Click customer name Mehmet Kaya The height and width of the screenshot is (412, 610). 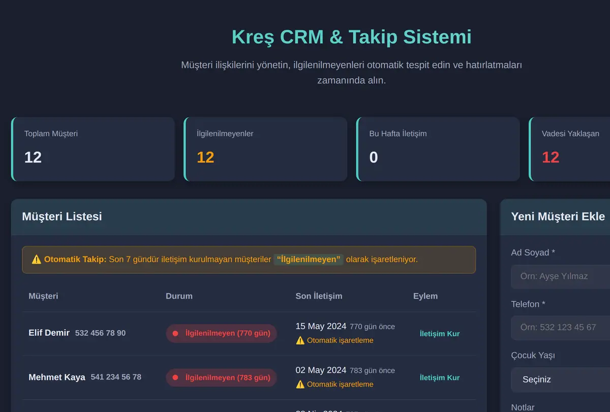[x=57, y=377]
